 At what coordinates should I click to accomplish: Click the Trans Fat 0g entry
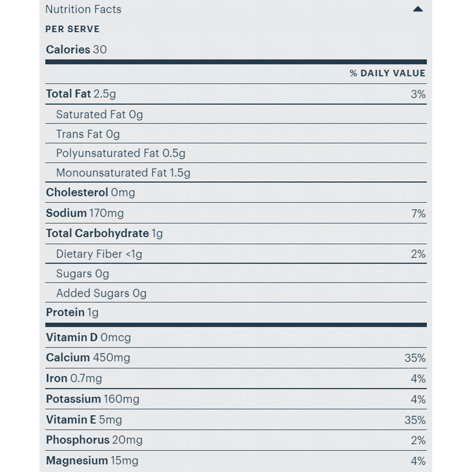(x=88, y=134)
